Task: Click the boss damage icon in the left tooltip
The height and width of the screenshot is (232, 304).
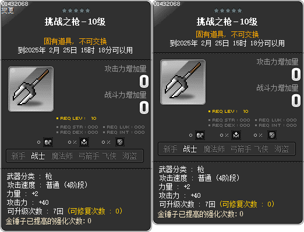Action: [x=48, y=142]
